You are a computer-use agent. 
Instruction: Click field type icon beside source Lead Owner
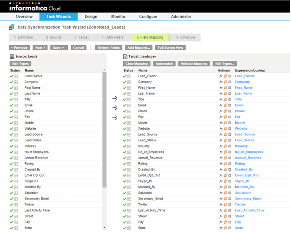[x=16, y=76]
